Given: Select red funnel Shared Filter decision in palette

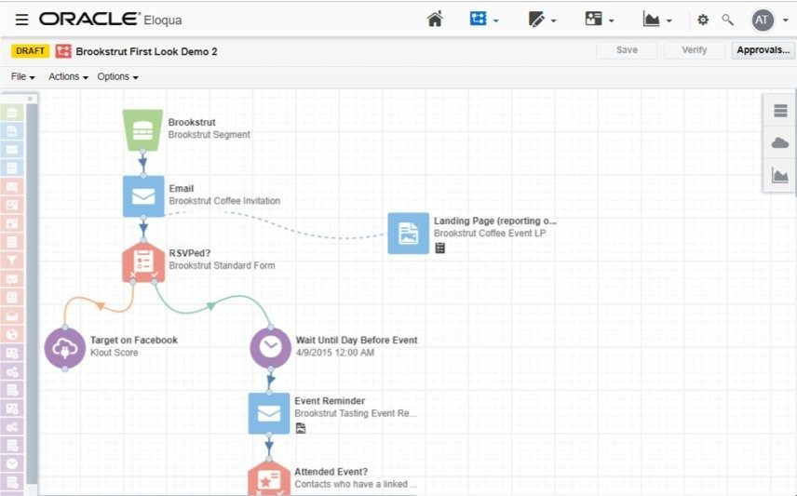Looking at the screenshot, I should 12,261.
